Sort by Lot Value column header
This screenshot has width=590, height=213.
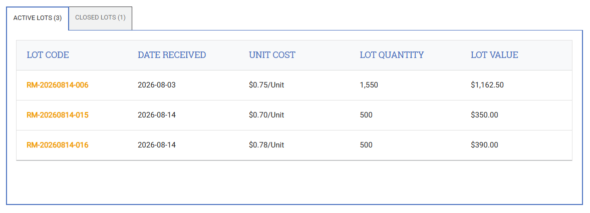[x=494, y=55]
